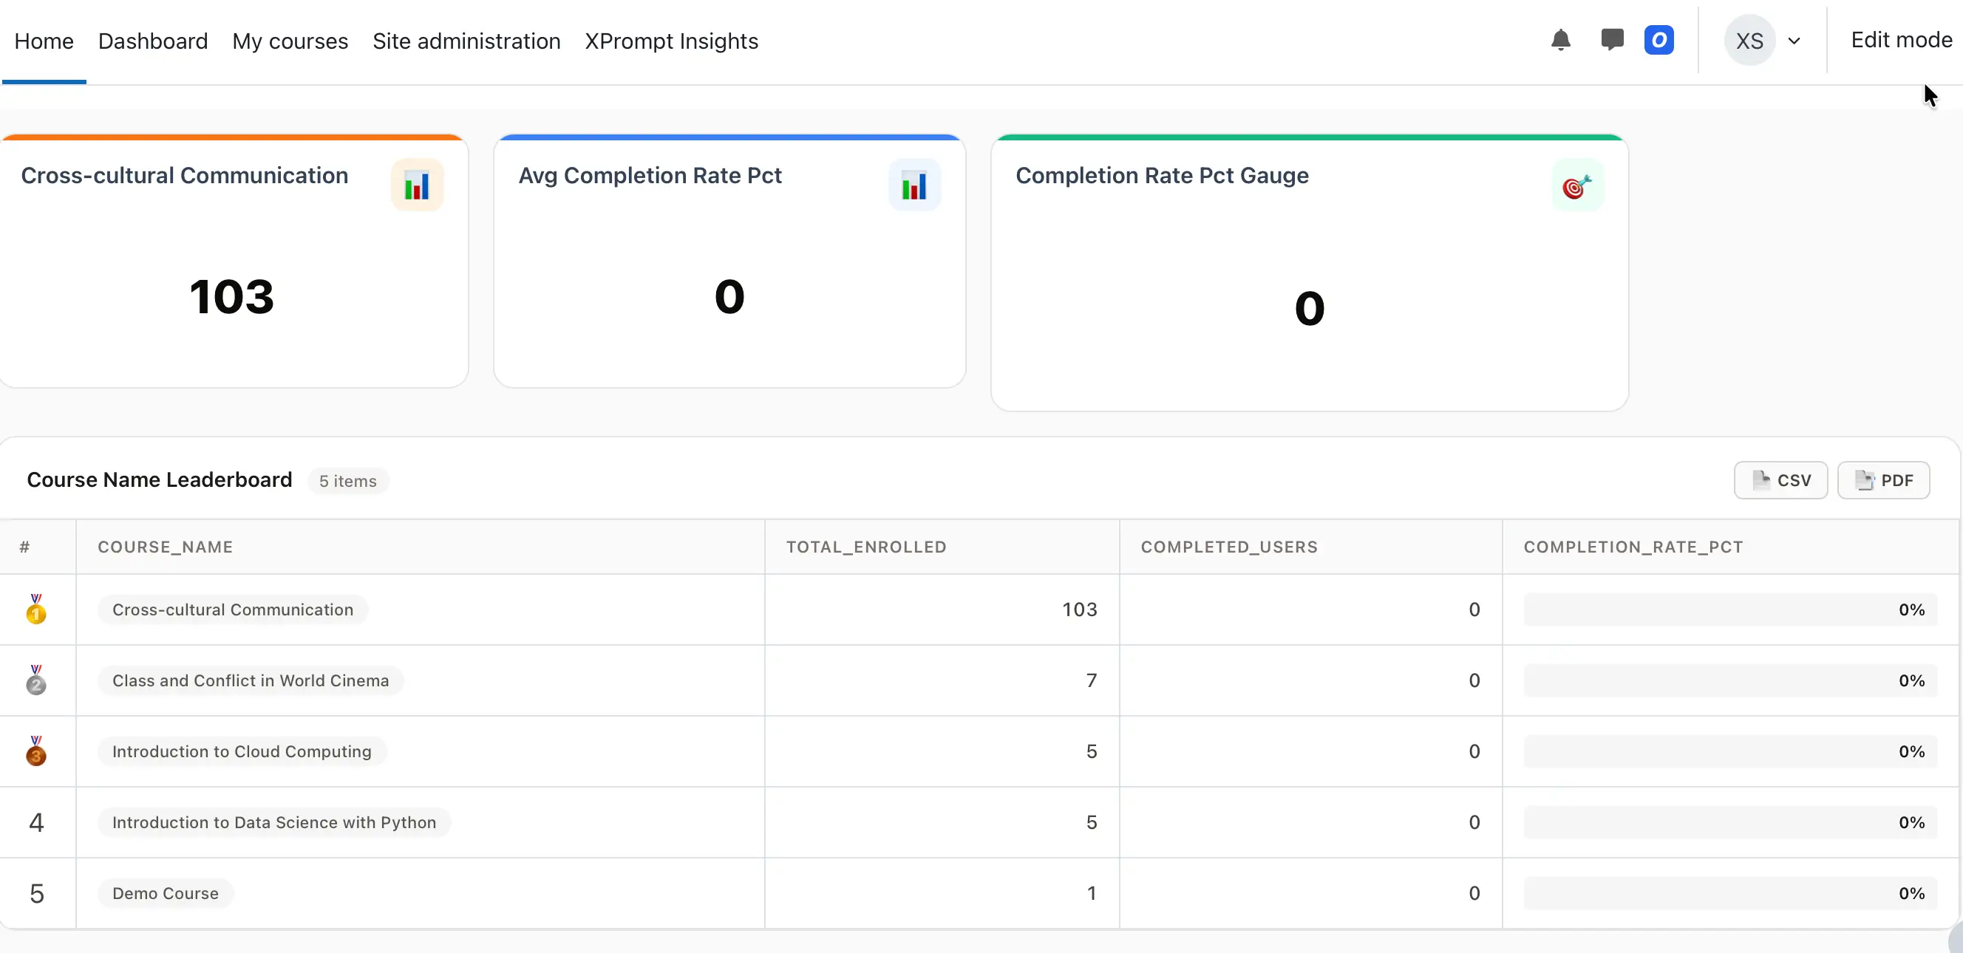Open the messaging chat bubble icon
1963x953 pixels.
click(1612, 41)
